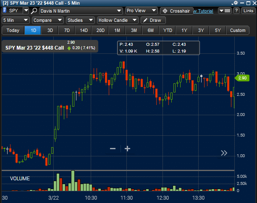
Task: Select the 3D time range tab
Action: pos(50,30)
